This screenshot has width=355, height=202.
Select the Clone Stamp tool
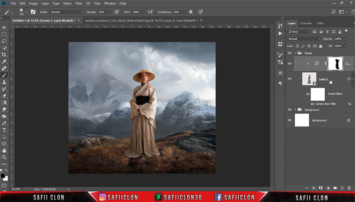point(4,82)
